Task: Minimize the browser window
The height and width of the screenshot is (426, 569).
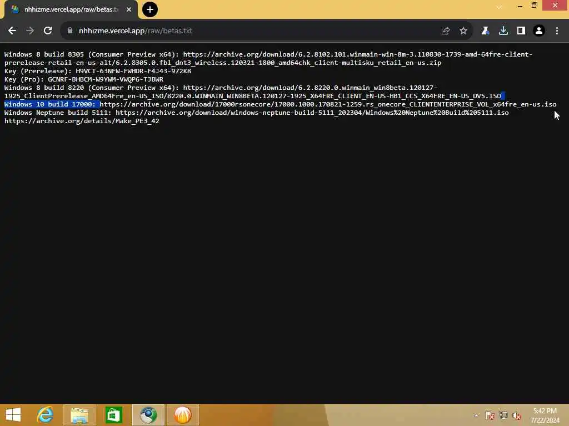Action: coord(520,6)
